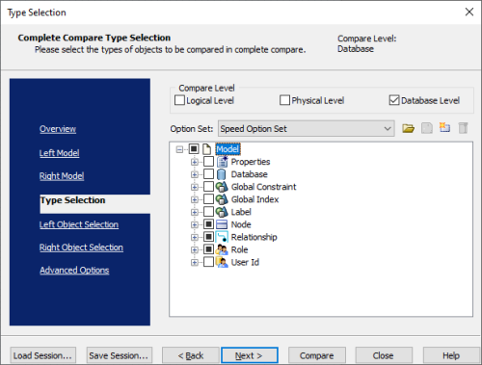This screenshot has height=365, width=482.
Task: Open the Speed Option Set dropdown
Action: pos(307,129)
